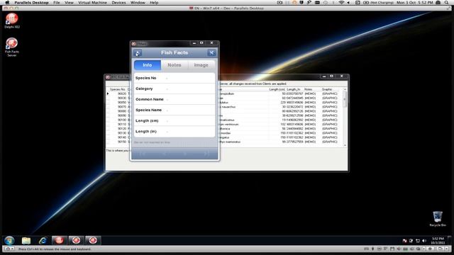
Task: Launch Internet Explorer from taskbar
Action: point(43,240)
